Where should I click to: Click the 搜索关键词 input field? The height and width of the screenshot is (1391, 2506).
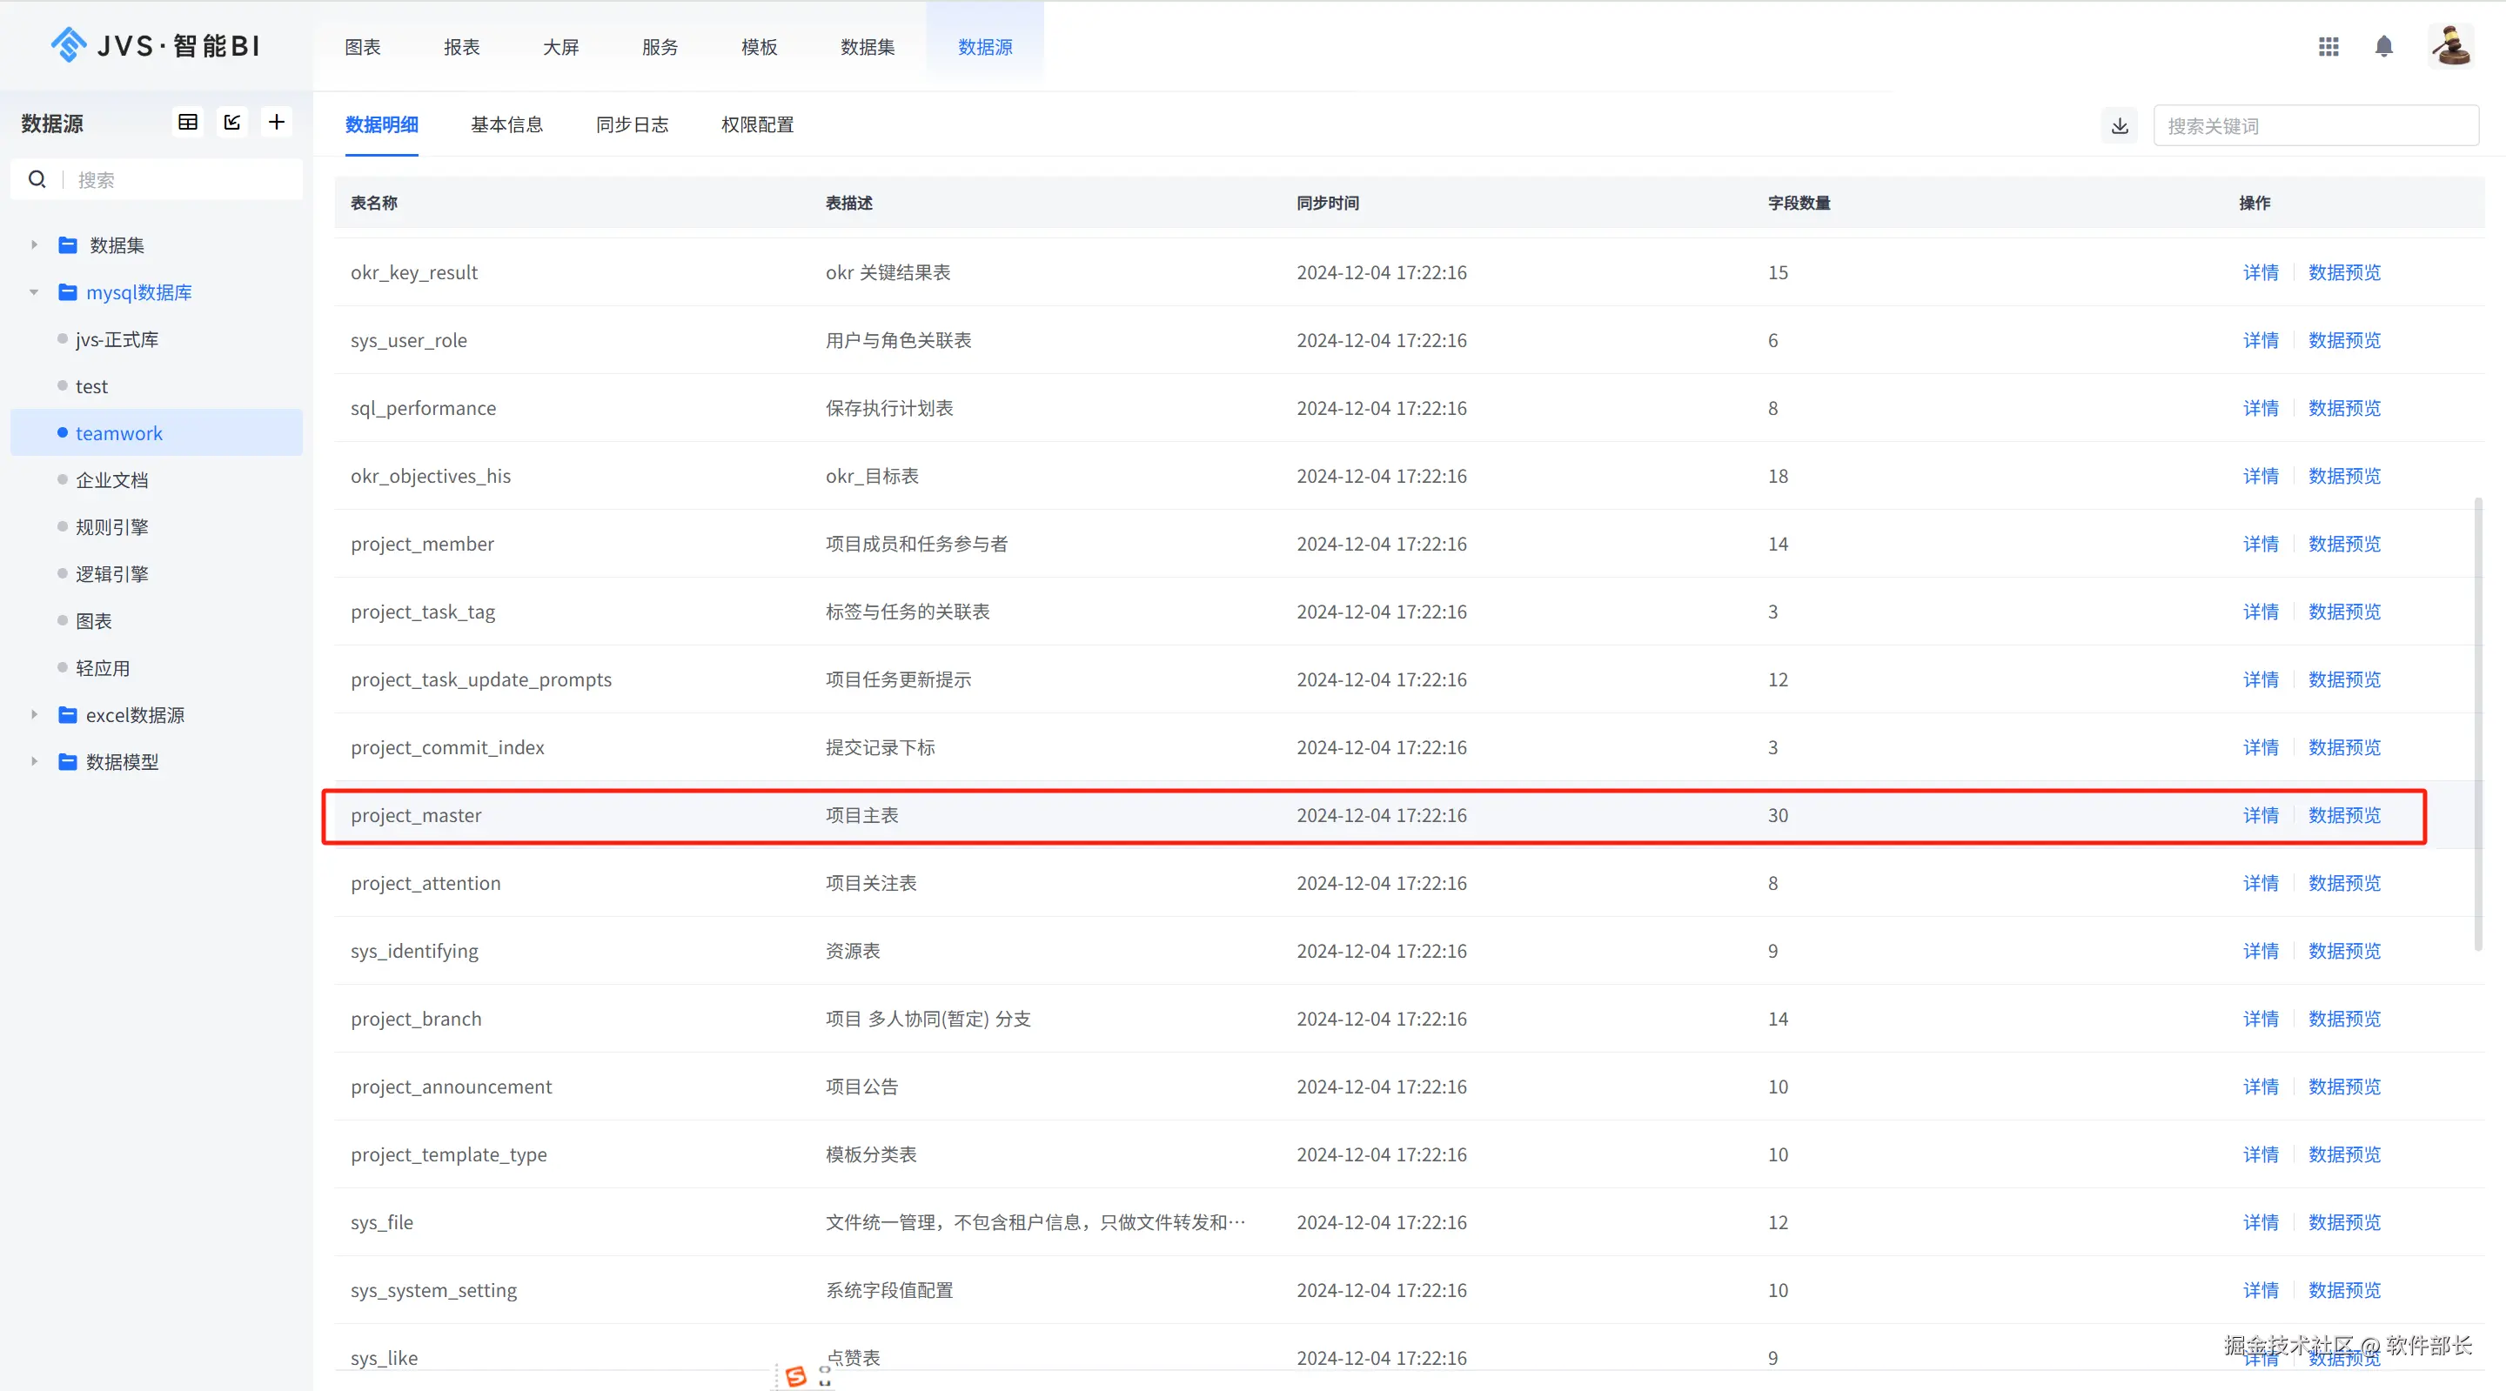(2315, 126)
